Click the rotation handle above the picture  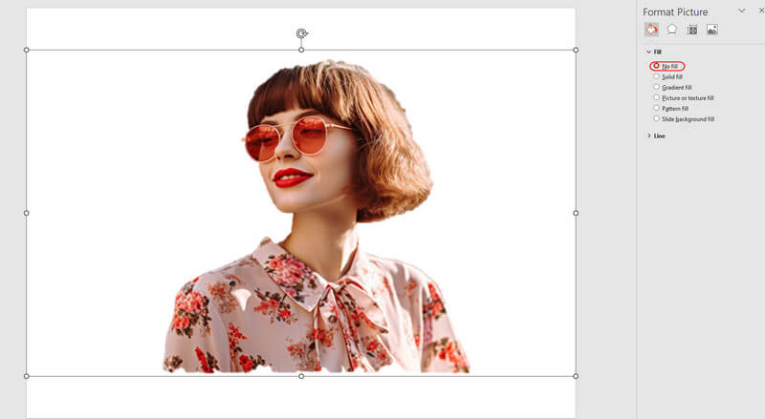[301, 33]
